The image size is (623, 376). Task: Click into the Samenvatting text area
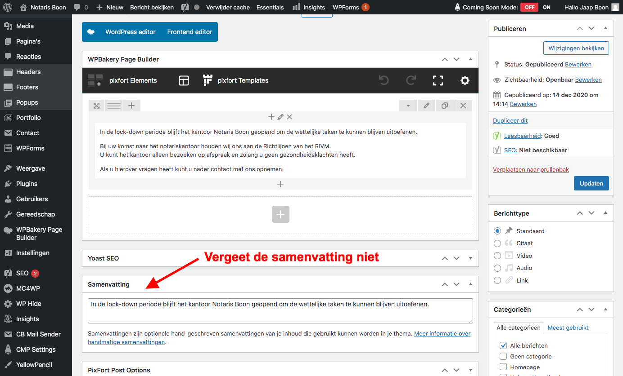[x=280, y=311]
